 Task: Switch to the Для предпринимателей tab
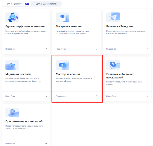(x=46, y=4)
